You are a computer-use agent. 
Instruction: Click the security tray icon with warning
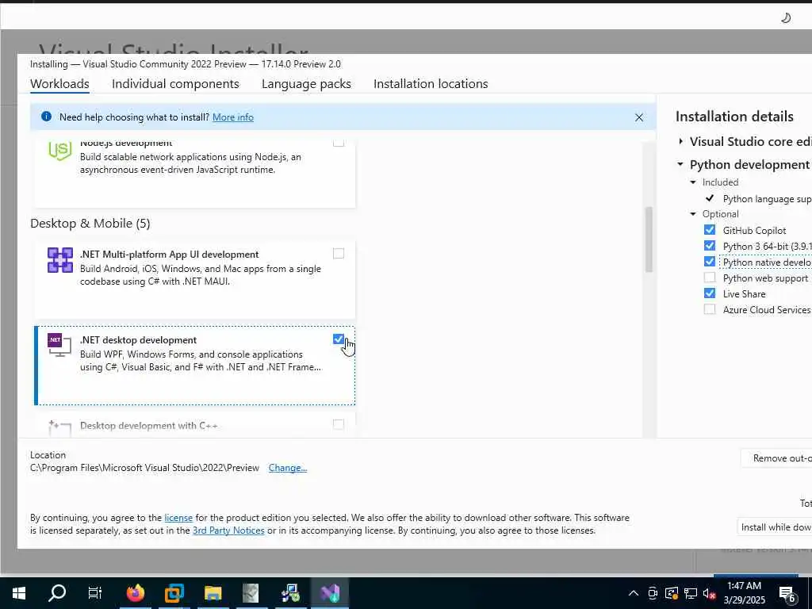click(x=672, y=593)
